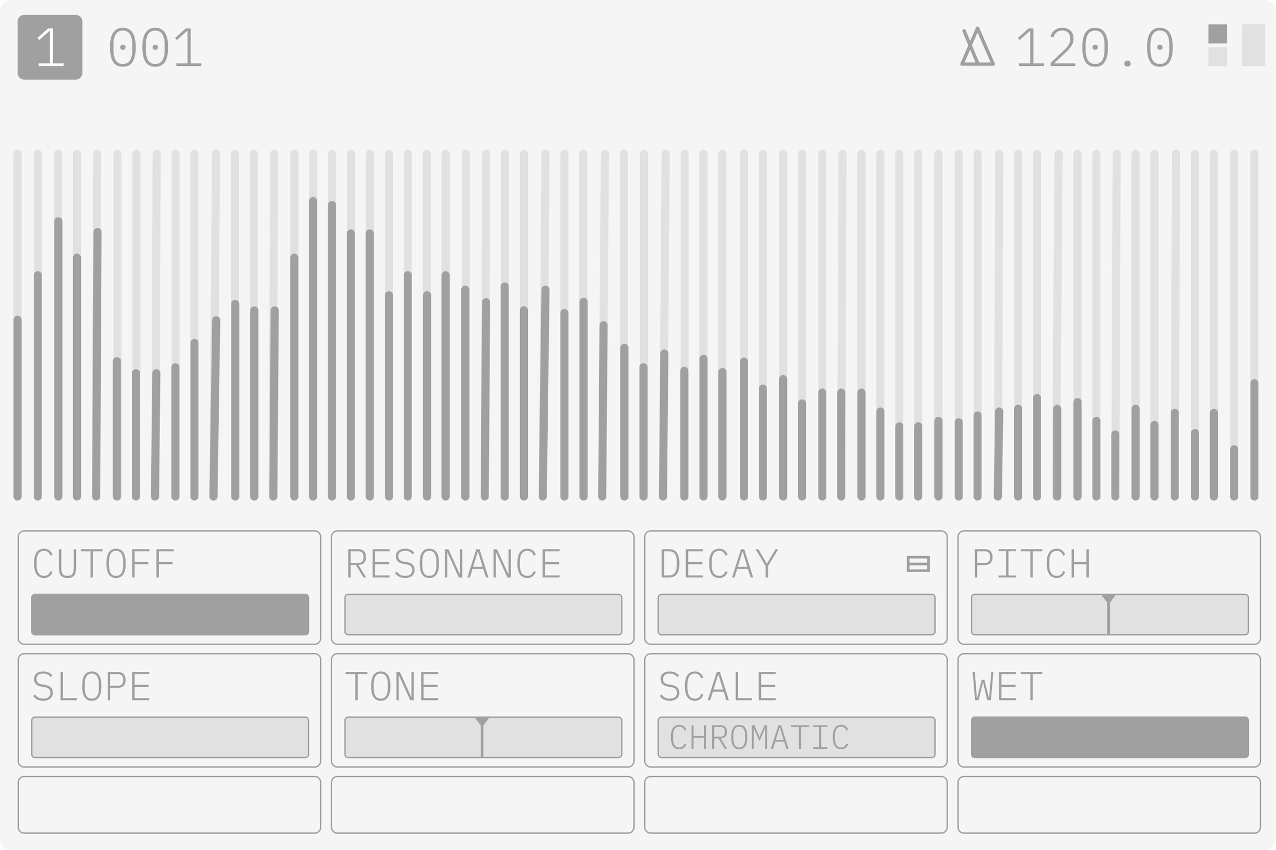Click the 120.0 tempo value
1276x850 pixels.
coord(1094,49)
